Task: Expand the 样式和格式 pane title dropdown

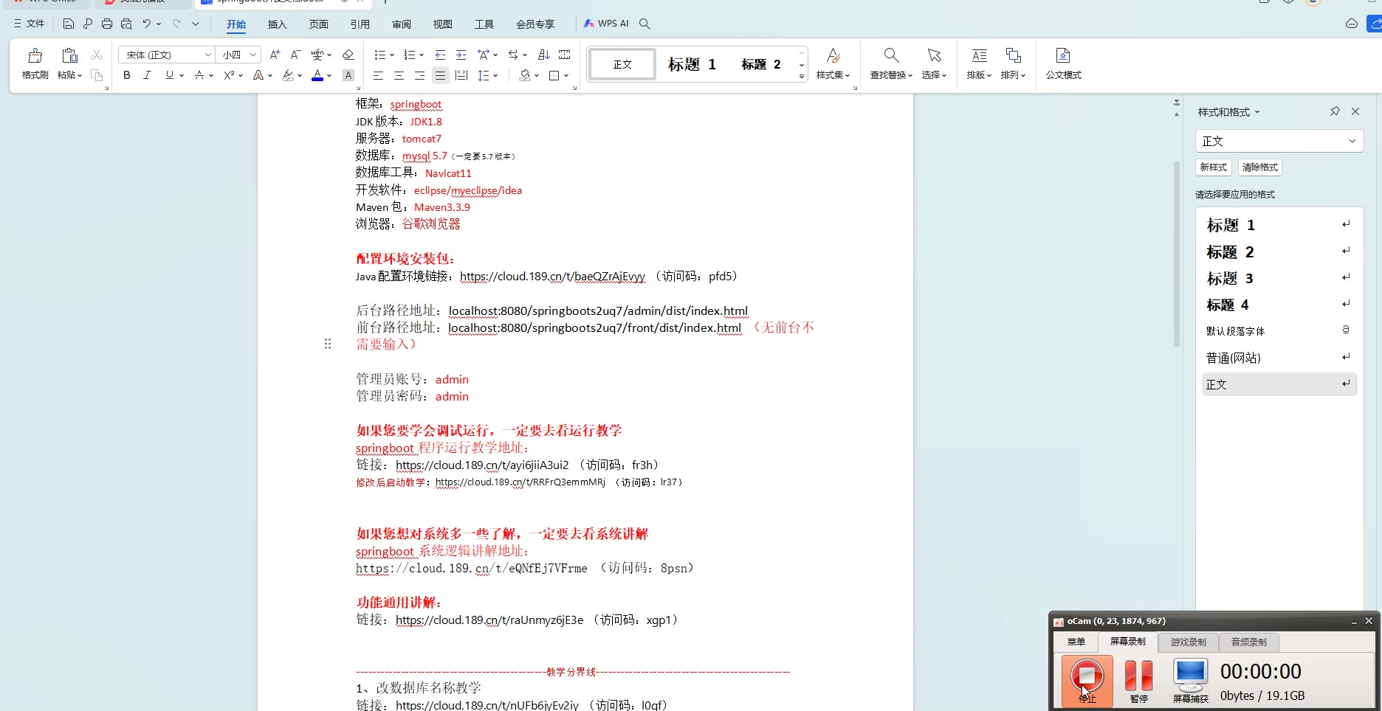Action: click(x=1257, y=112)
